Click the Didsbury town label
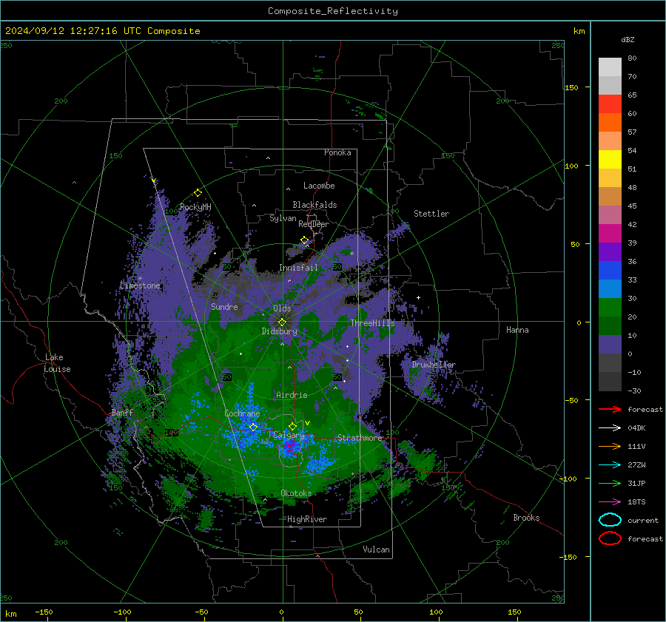Viewport: 666px width, 622px height. pos(280,331)
